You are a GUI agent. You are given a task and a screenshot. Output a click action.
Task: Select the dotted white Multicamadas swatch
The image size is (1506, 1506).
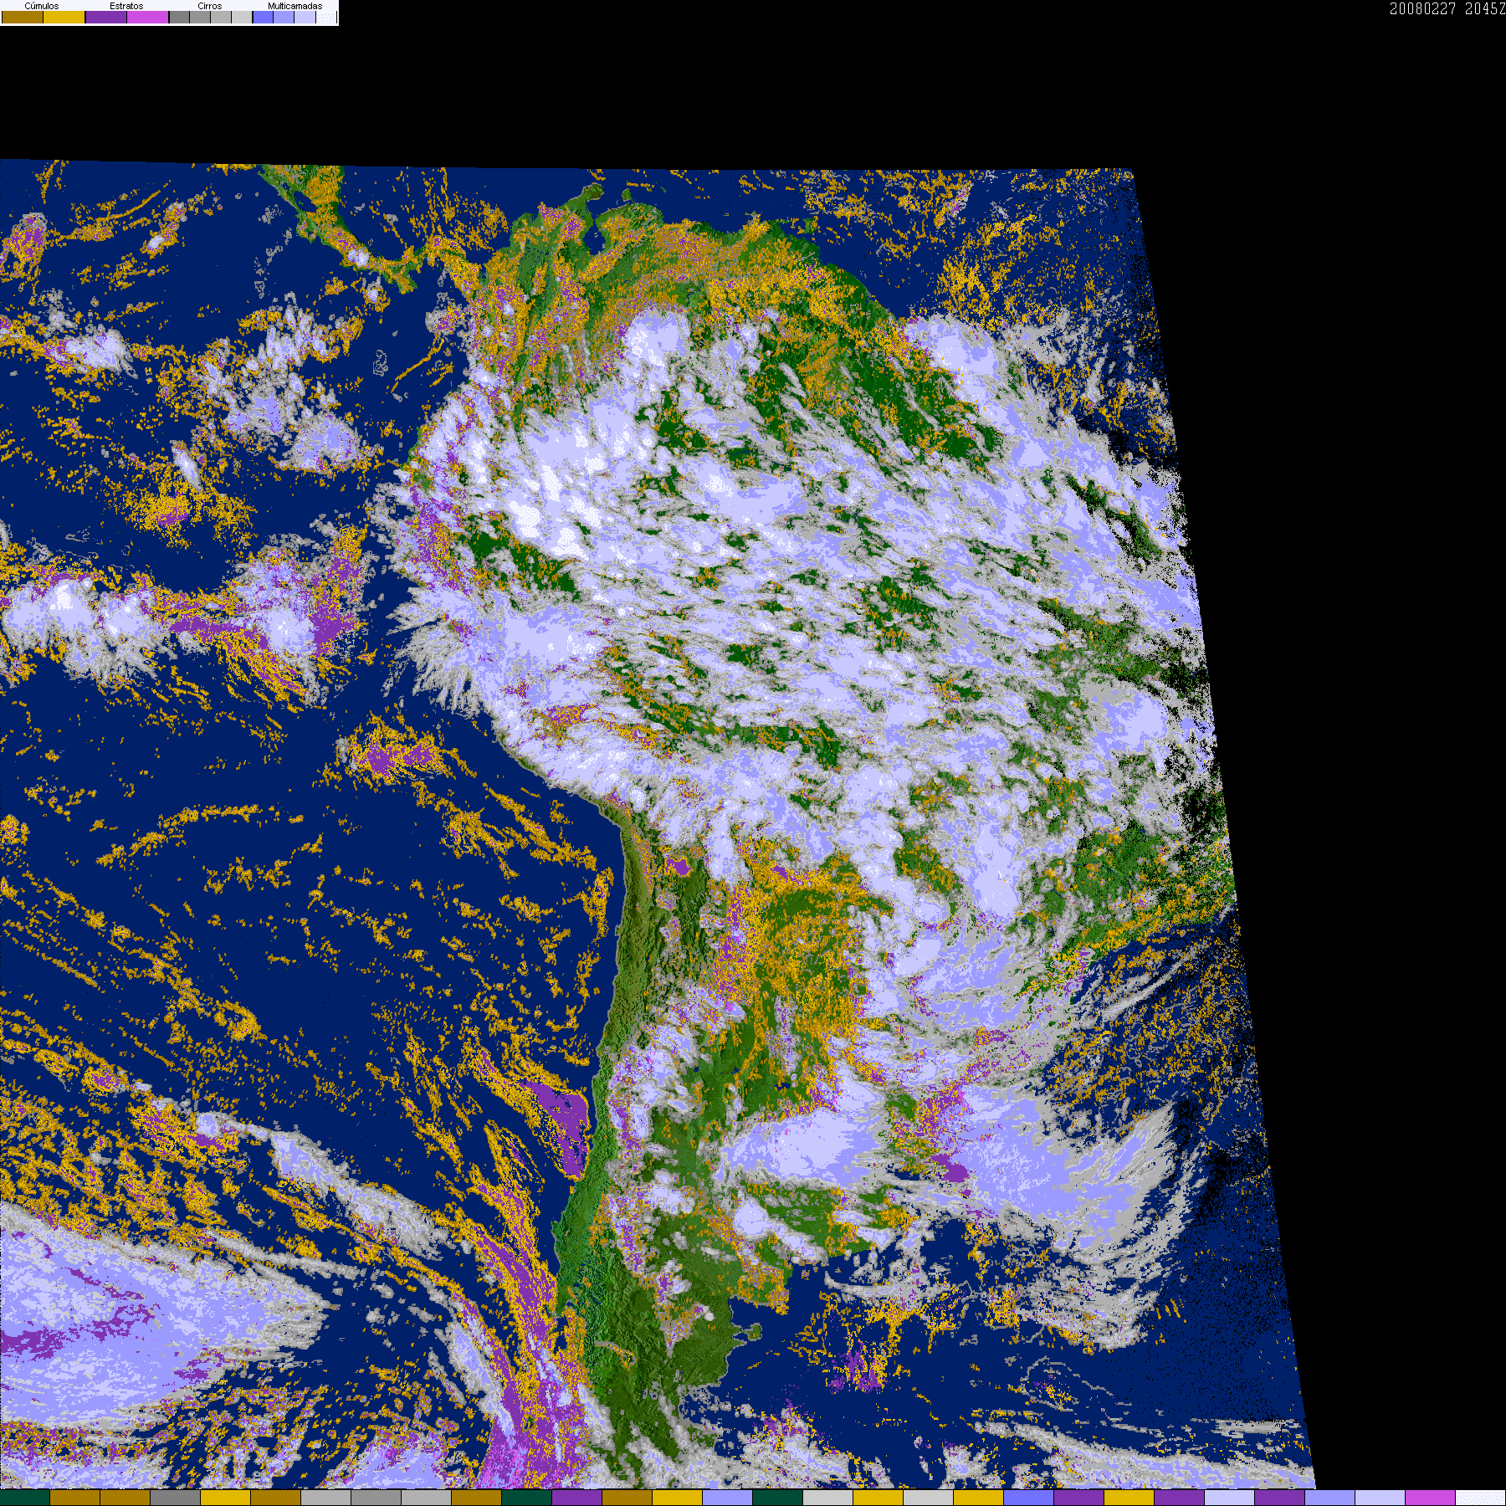326,17
